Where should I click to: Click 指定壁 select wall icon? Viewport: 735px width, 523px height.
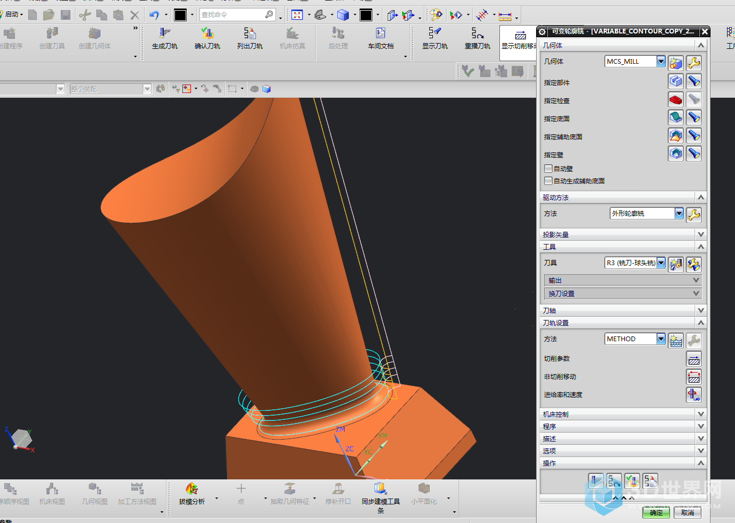[676, 154]
